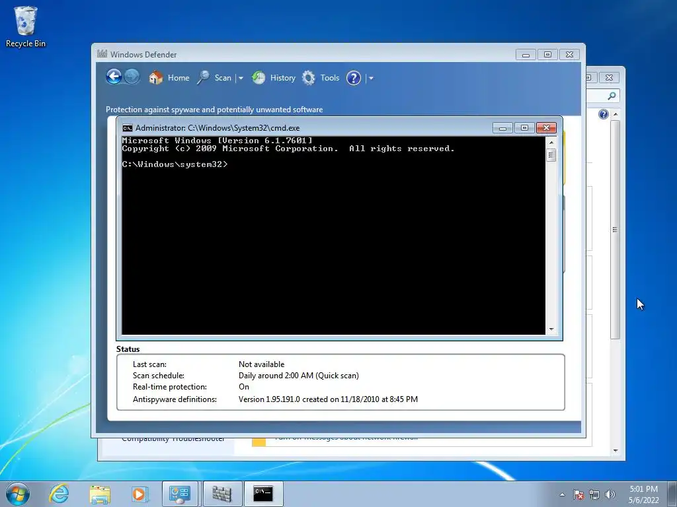Click the Scan magnifier button
The width and height of the screenshot is (677, 507).
click(x=215, y=78)
